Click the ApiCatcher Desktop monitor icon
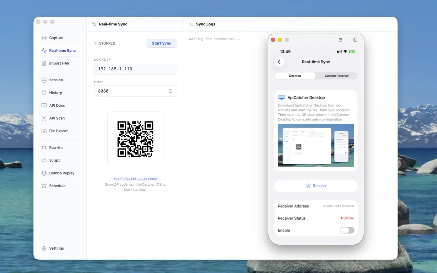This screenshot has height=273, width=437. (x=281, y=97)
